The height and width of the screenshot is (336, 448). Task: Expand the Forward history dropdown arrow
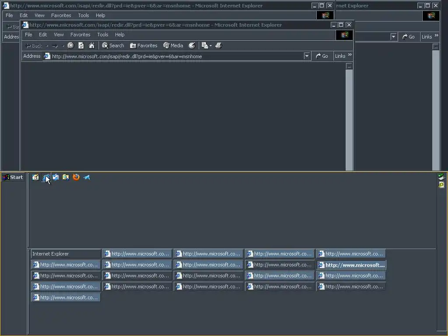[x=63, y=46]
